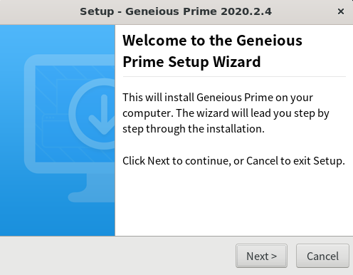The height and width of the screenshot is (275, 353).
Task: Select the Welcome to the Geneious heading line
Action: pyautogui.click(x=212, y=41)
